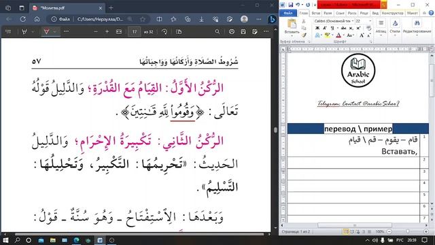
Task: Print the PDF document
Action: point(232,32)
